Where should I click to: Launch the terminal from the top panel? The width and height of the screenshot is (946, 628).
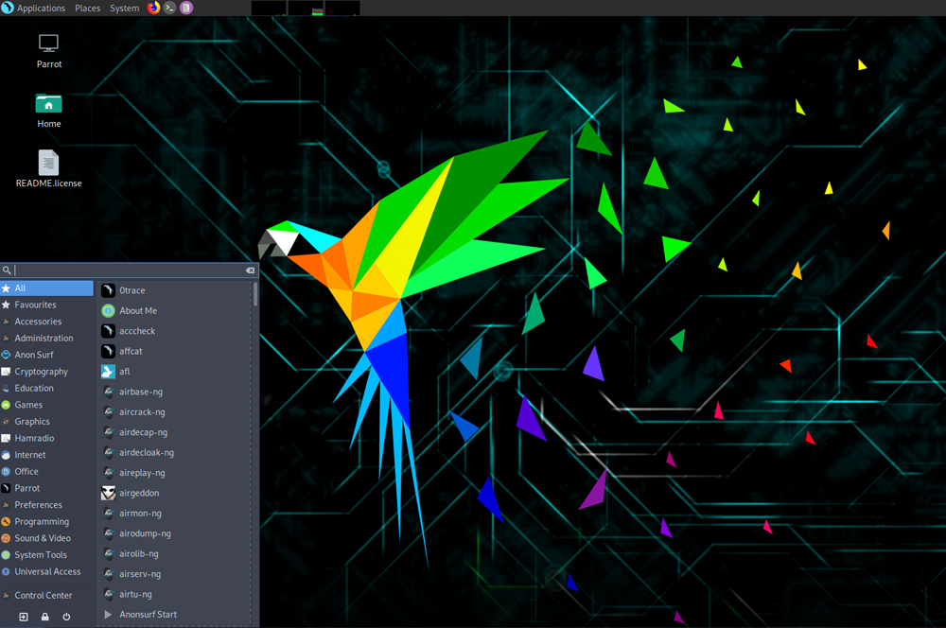(x=170, y=8)
